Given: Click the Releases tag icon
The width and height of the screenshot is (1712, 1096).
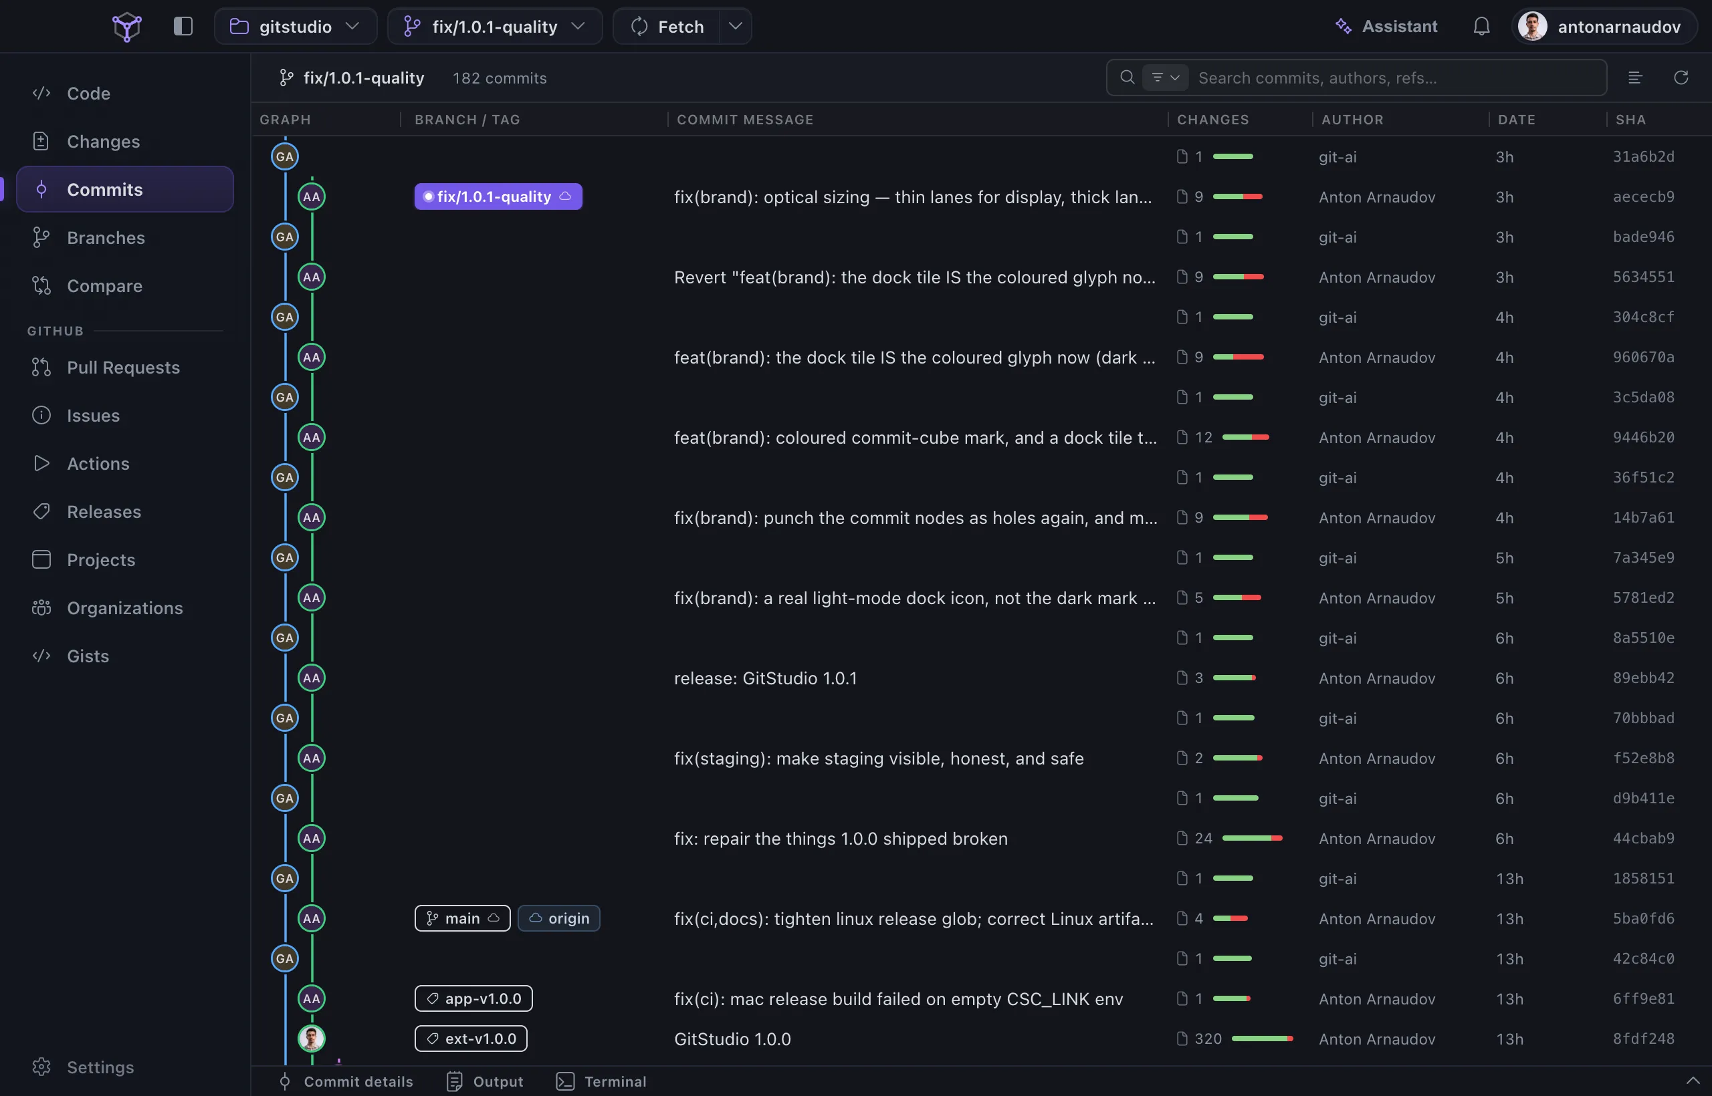Looking at the screenshot, I should click(x=41, y=511).
